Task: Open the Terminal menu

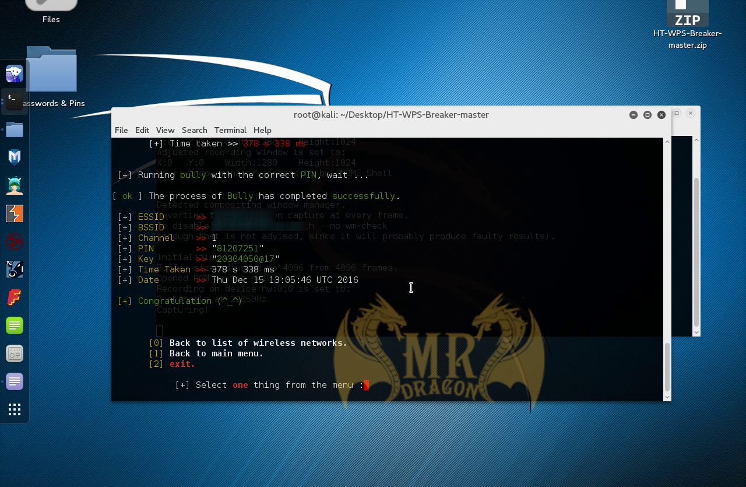Action: [230, 130]
